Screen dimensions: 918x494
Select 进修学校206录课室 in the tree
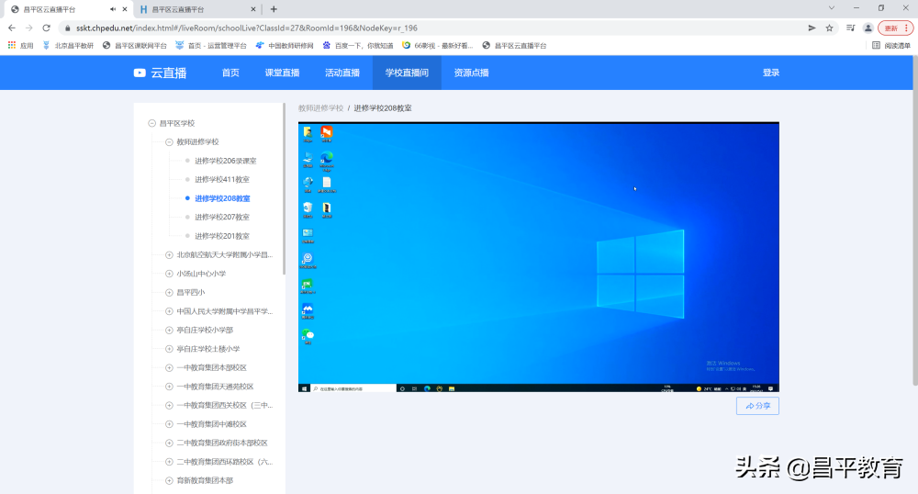(x=226, y=161)
